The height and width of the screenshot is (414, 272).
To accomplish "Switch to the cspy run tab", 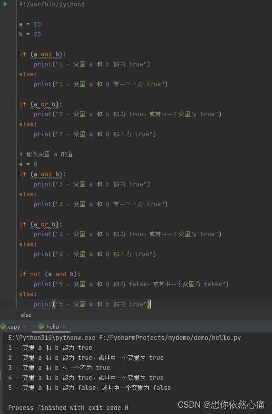I will [14, 327].
